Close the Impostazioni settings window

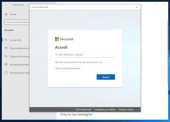pyautogui.click(x=164, y=4)
